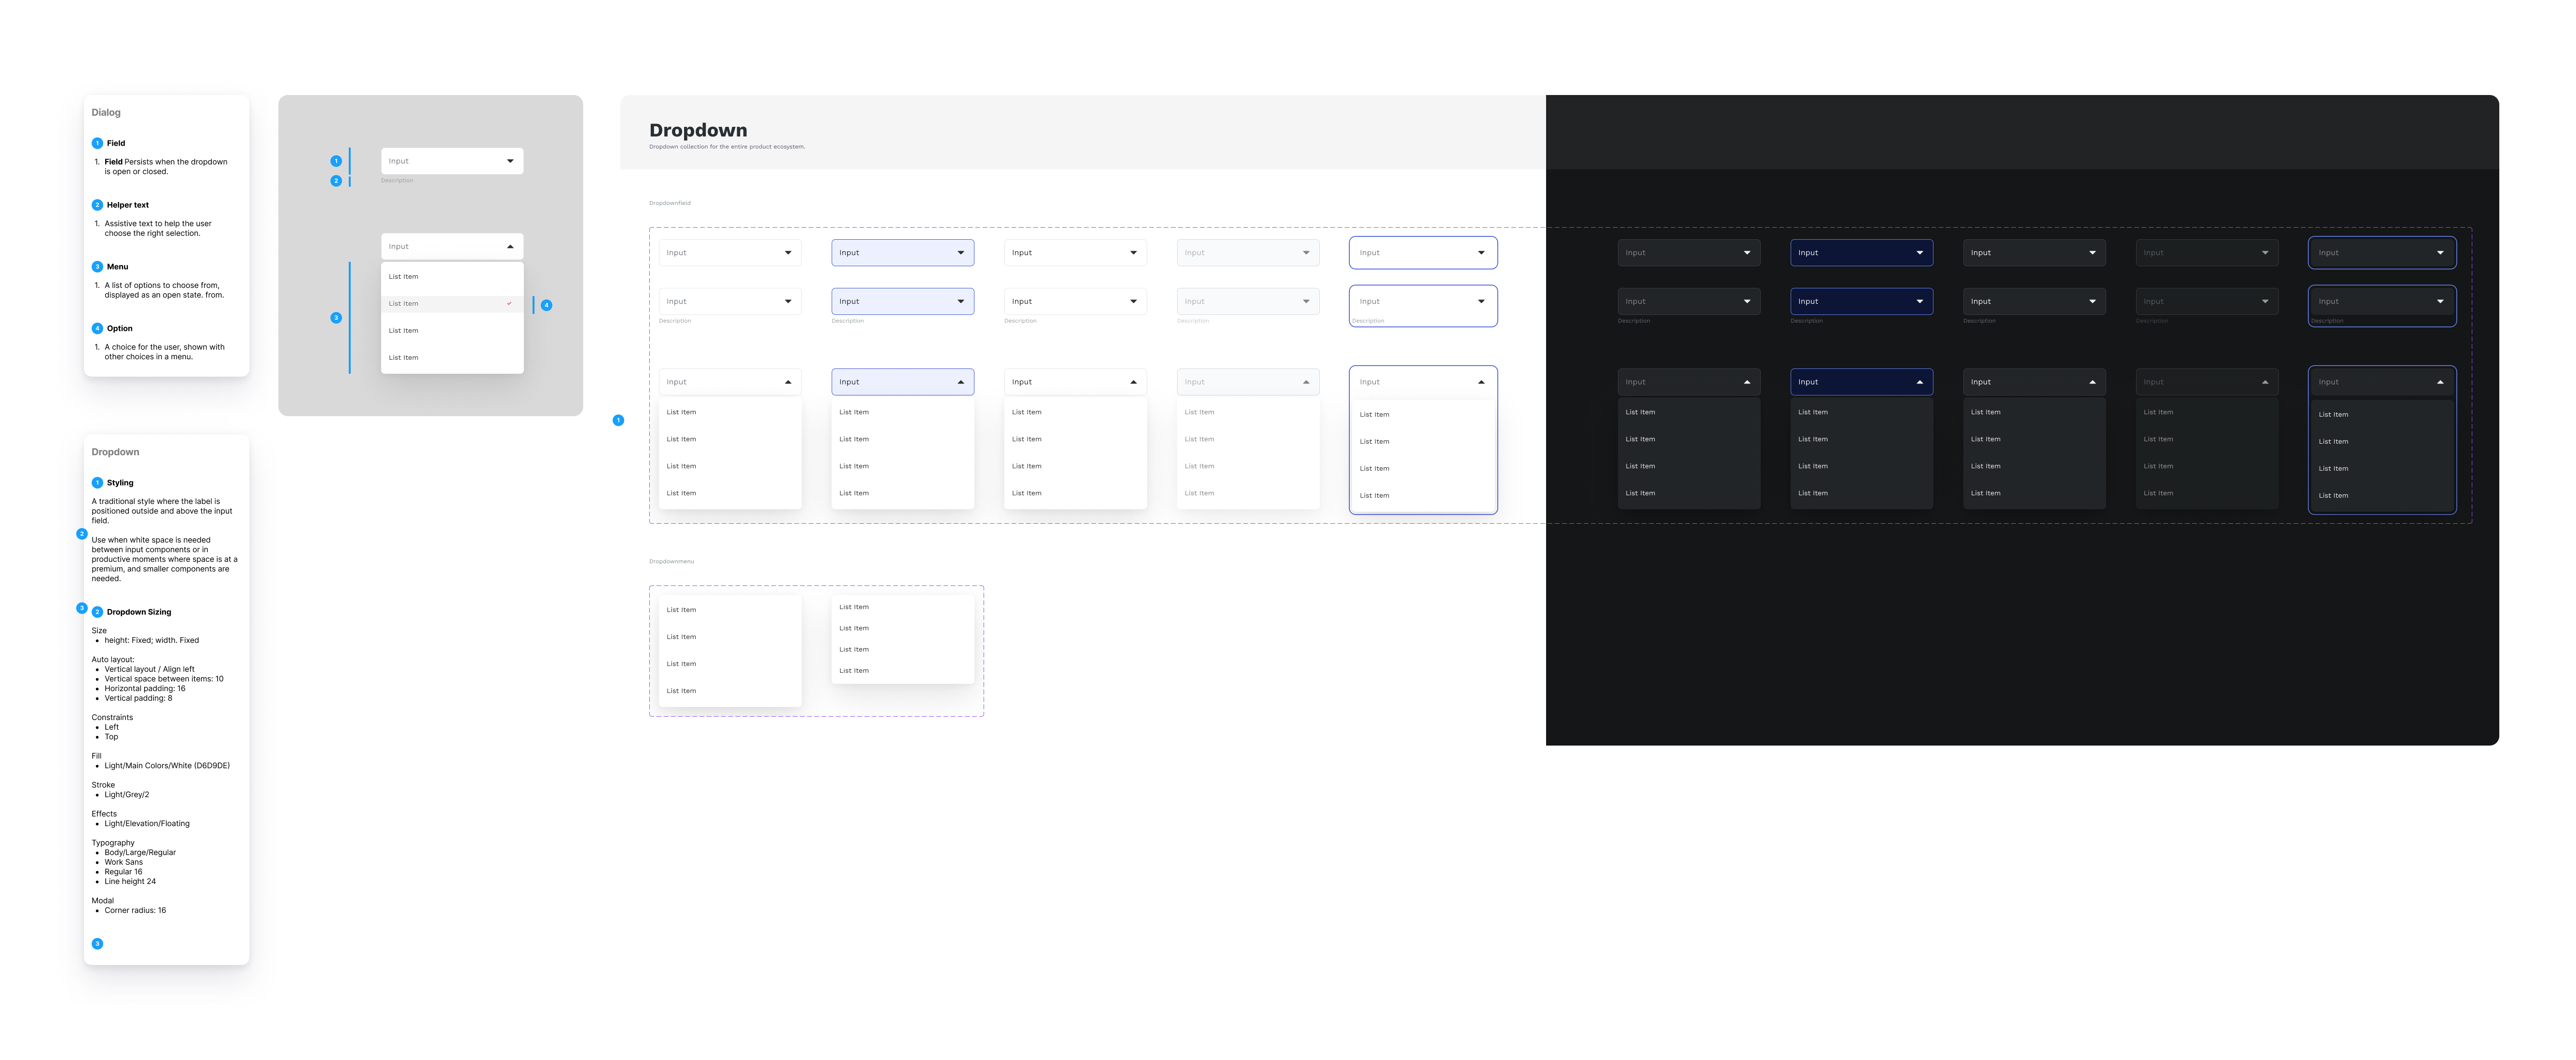The image size is (2576, 1060).
Task: Click up caret of dark disabled open dropdown
Action: (x=2265, y=382)
